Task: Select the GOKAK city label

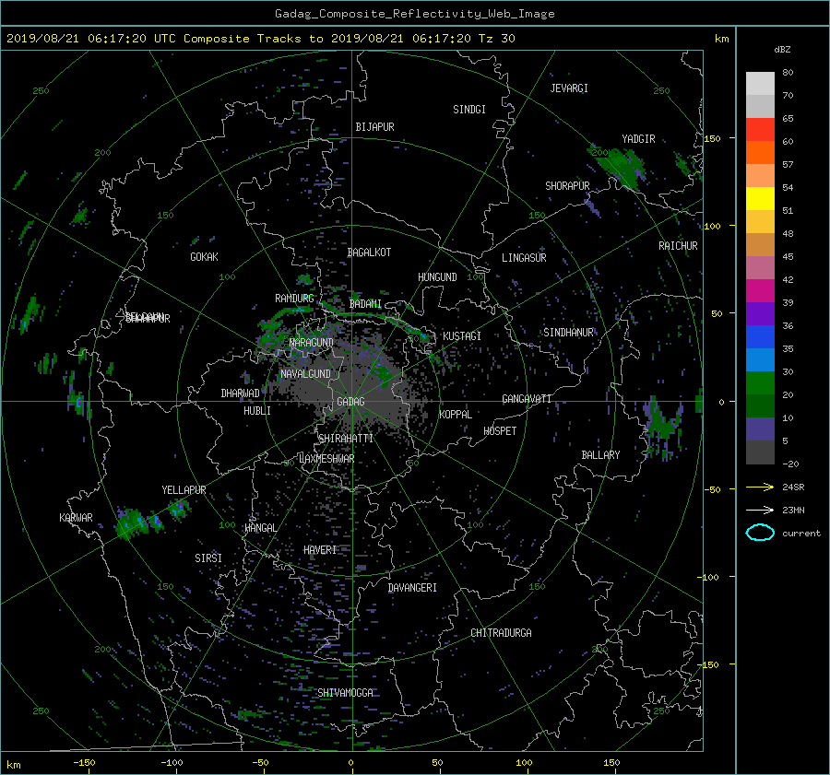Action: 205,257
